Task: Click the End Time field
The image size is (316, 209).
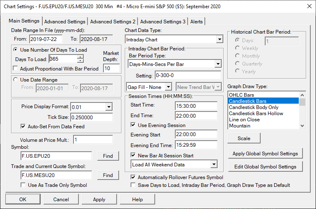Action: point(196,116)
